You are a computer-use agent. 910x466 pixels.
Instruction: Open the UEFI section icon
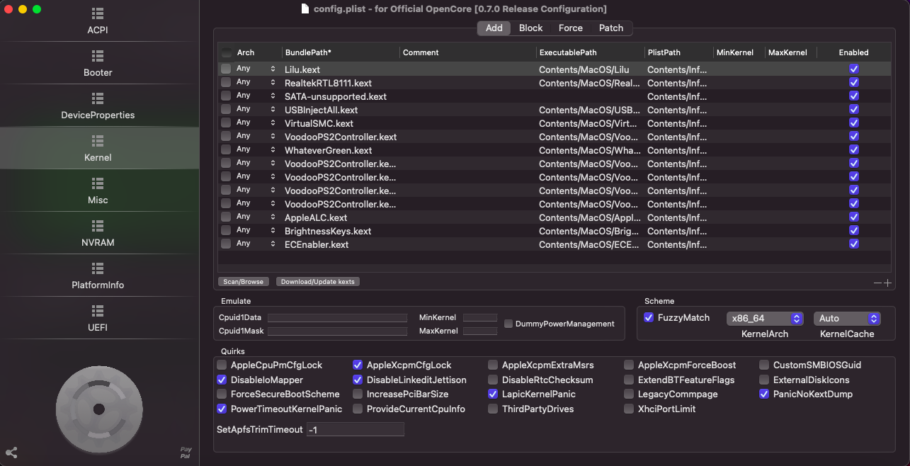(98, 311)
